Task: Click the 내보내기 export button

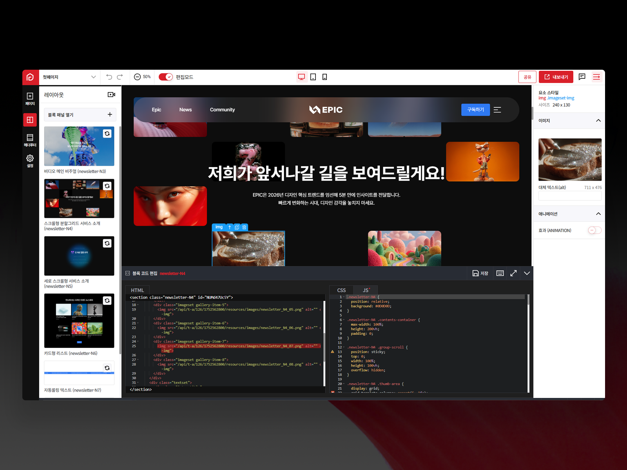Action: click(x=556, y=77)
